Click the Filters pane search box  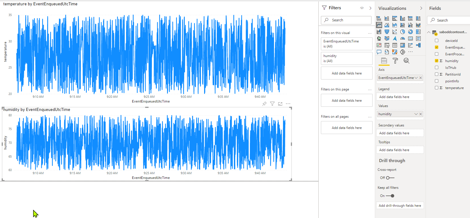click(346, 20)
